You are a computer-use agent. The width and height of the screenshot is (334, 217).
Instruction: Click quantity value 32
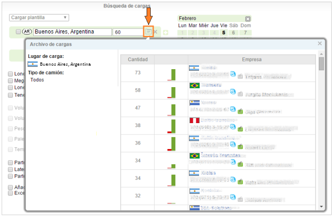(x=138, y=196)
